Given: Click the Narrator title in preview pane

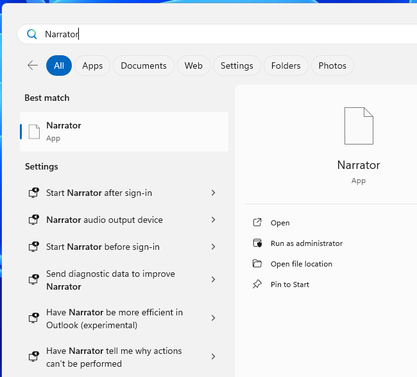Looking at the screenshot, I should (x=359, y=165).
